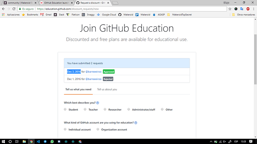This screenshot has width=257, height=144.
Task: Open the AGASP bookmark
Action: [x=159, y=15]
